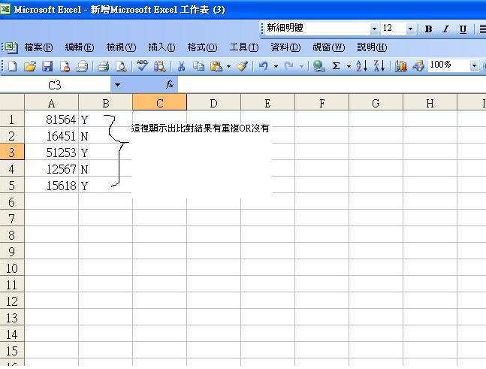The image size is (486, 369).
Task: Sort ascending with the A-Z icon
Action: click(361, 66)
